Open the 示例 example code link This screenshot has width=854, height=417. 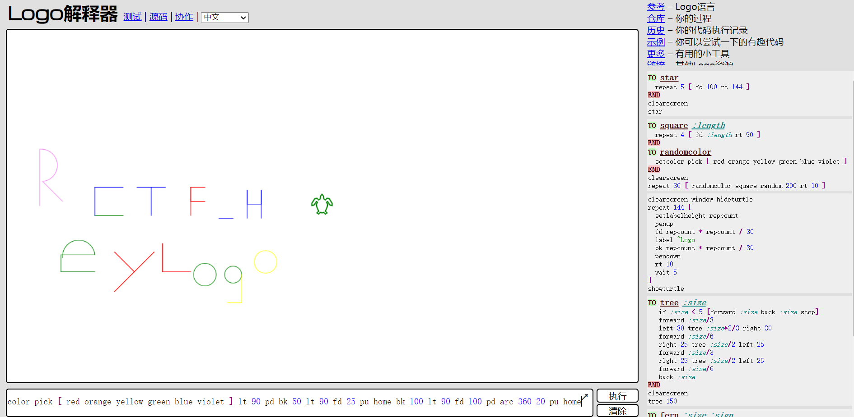point(655,42)
